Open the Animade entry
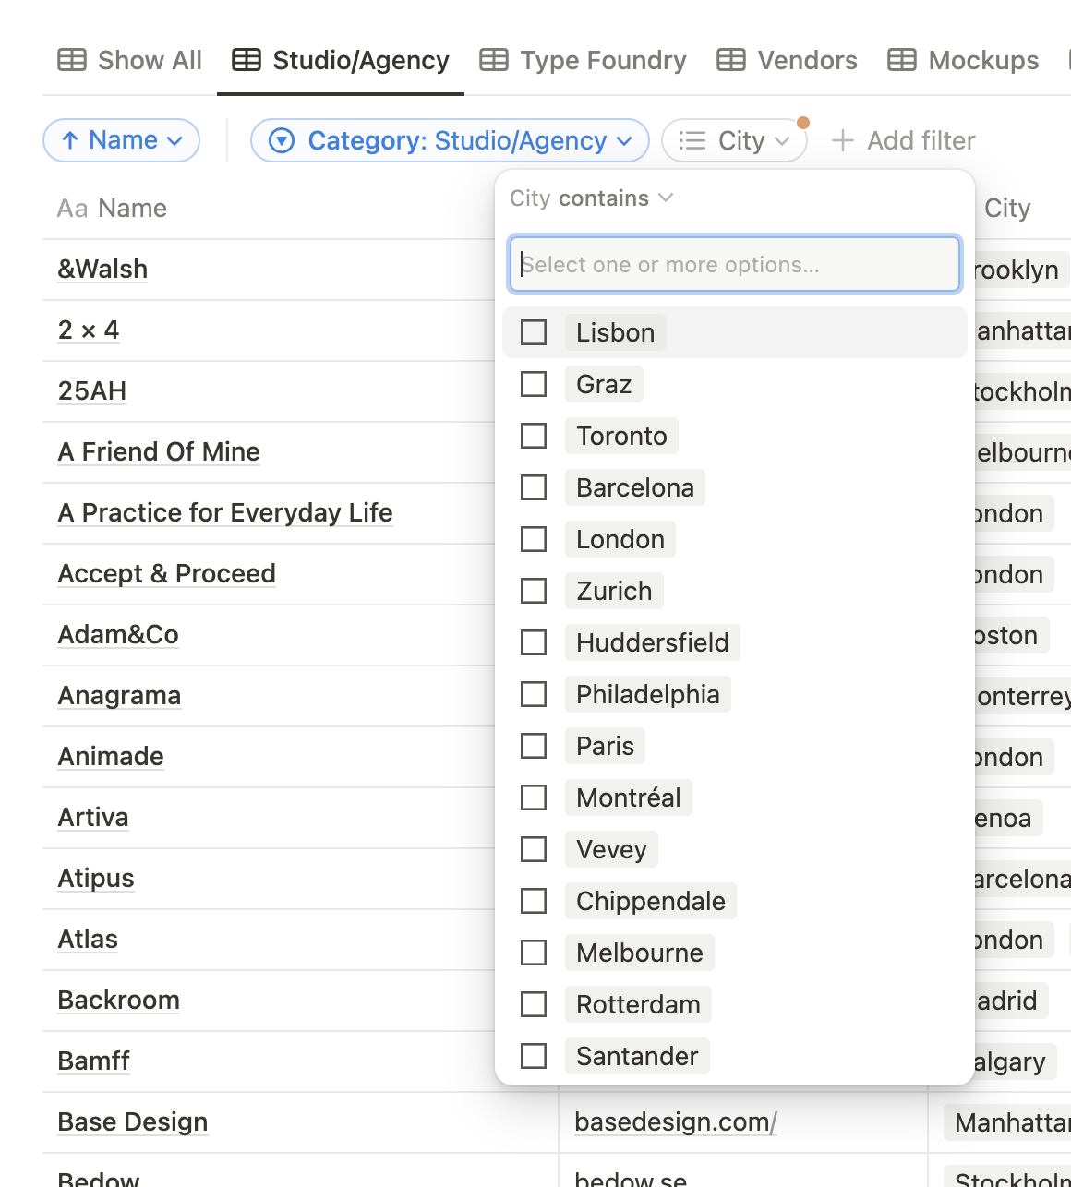 [111, 757]
